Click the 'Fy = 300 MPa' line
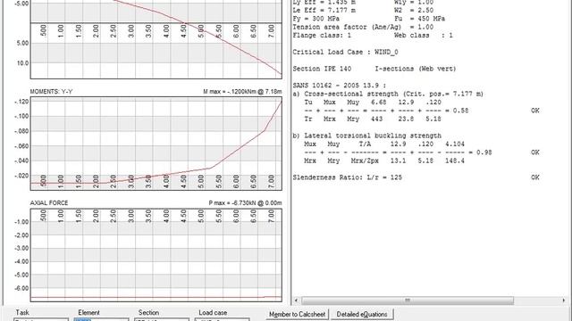The image size is (572, 321). (315, 19)
